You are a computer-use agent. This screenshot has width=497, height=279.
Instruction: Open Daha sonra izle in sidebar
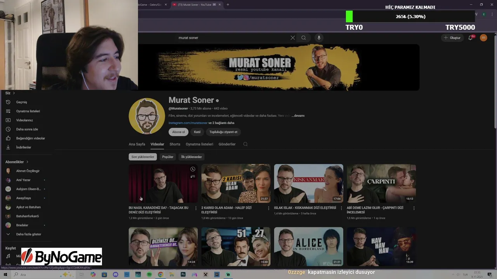pos(27,129)
